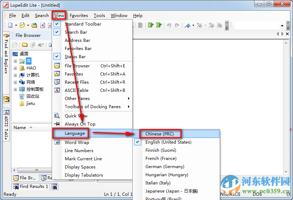Click the Clear all bookmarks icon
The width and height of the screenshot is (293, 200).
click(x=219, y=25)
